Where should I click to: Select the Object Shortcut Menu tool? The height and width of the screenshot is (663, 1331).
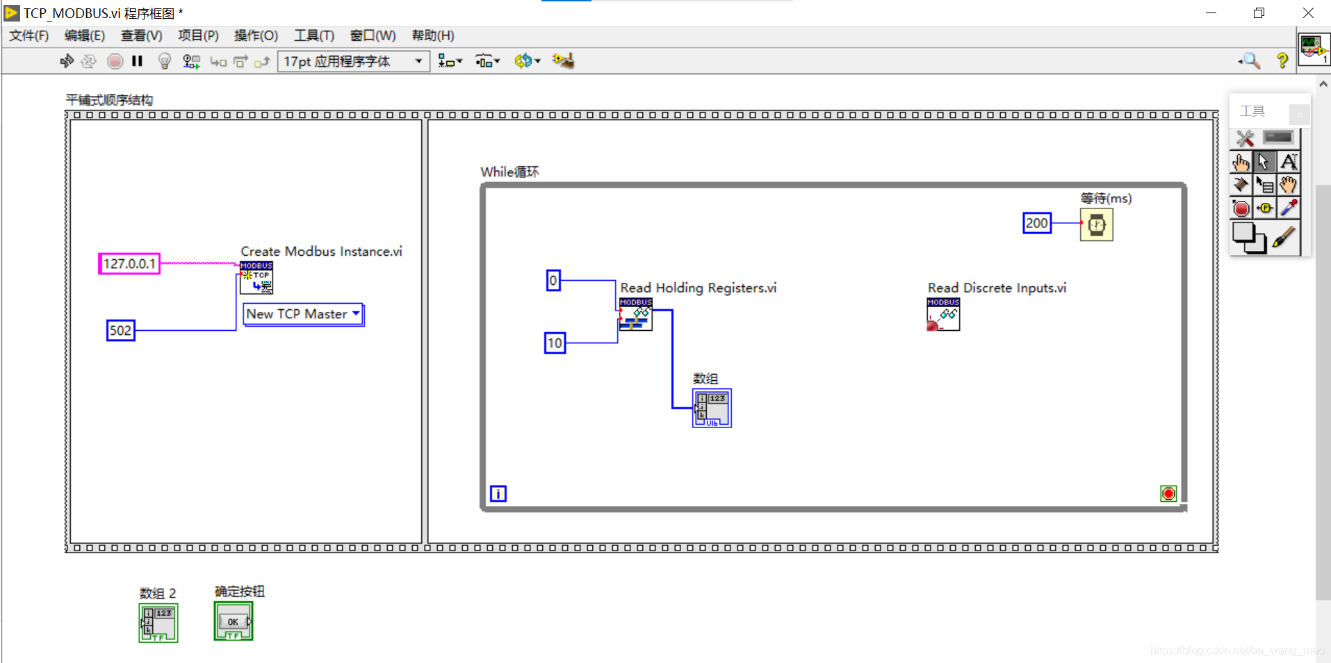tap(1264, 185)
